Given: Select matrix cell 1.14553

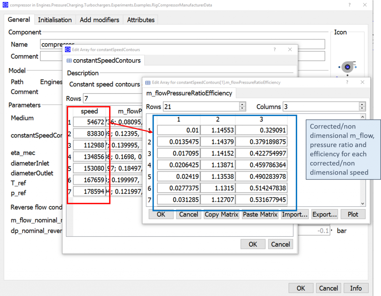Looking at the screenshot, I should (218, 130).
